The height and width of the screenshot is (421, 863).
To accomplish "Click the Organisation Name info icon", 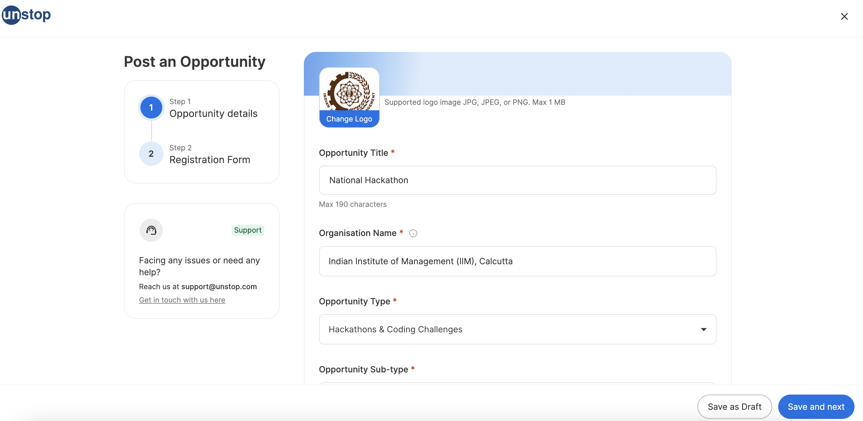I will tap(413, 233).
